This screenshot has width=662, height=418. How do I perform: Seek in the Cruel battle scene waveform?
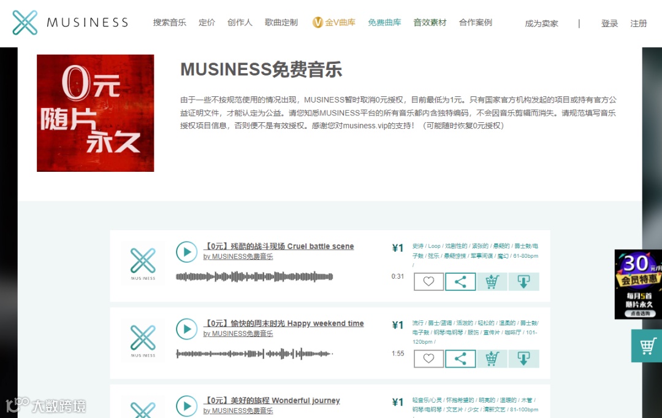[254, 277]
